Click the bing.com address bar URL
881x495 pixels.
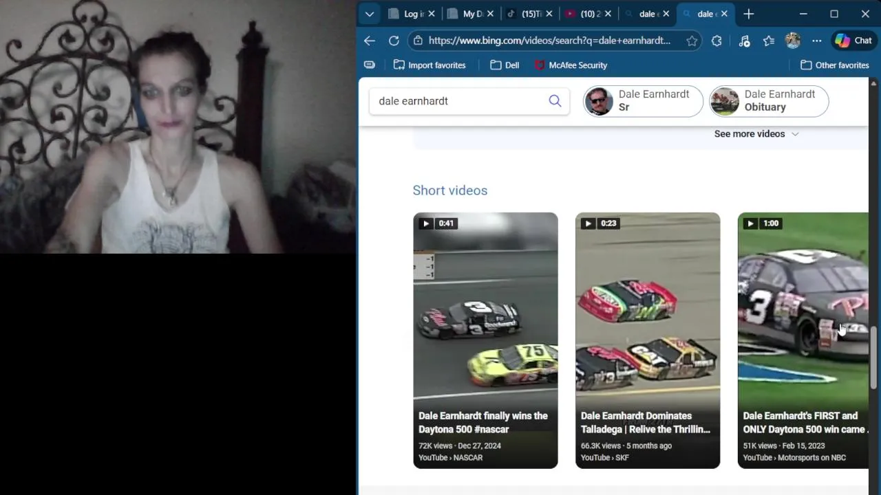(x=549, y=41)
